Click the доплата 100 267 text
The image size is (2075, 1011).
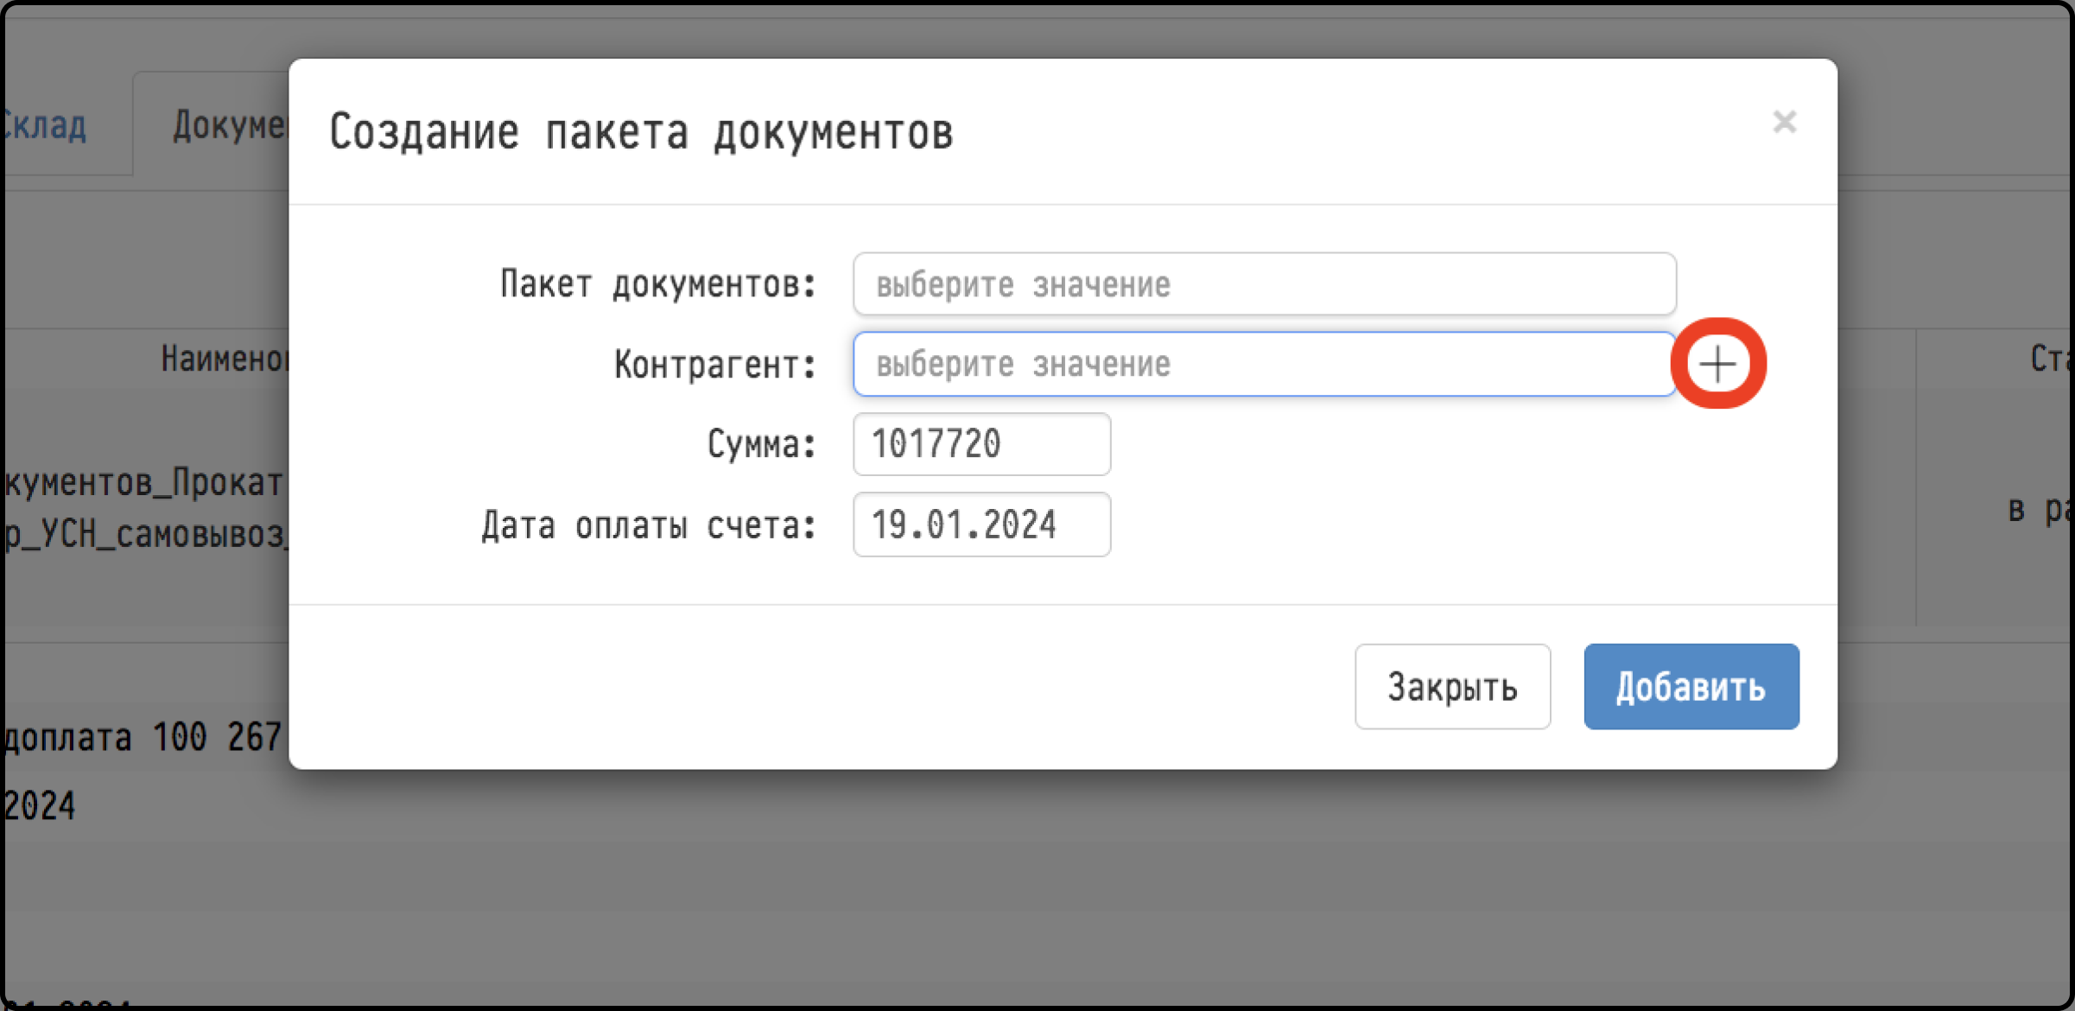(143, 738)
